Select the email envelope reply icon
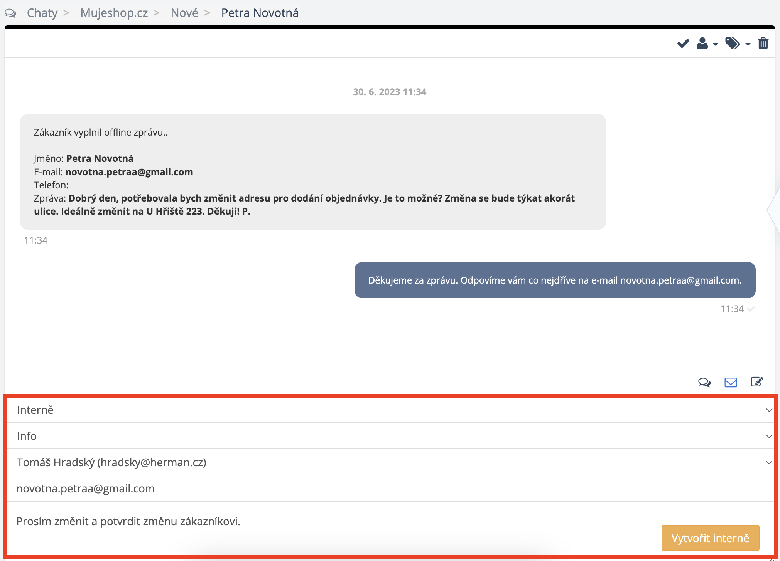The height and width of the screenshot is (561, 780). tap(731, 382)
